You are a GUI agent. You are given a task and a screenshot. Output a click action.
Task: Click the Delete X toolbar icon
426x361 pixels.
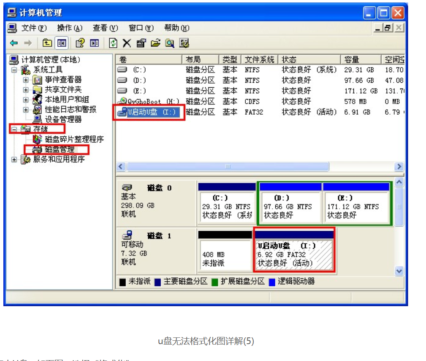[127, 43]
